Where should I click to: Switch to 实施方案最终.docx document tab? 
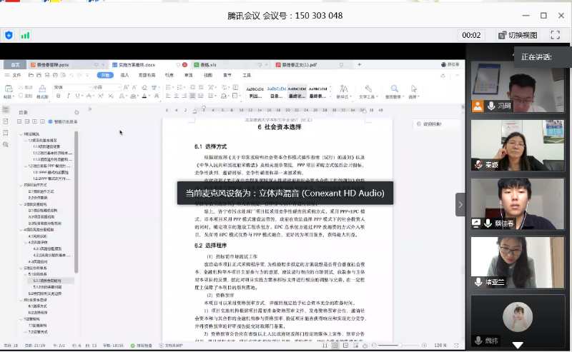coord(134,64)
